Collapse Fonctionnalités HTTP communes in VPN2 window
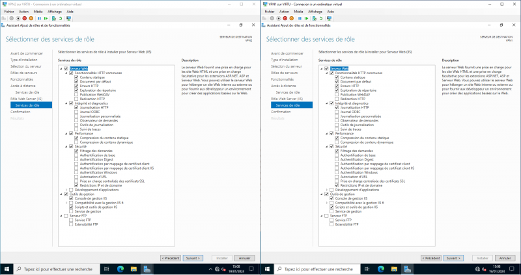Screen dimensions: 521x275 coord(66,73)
